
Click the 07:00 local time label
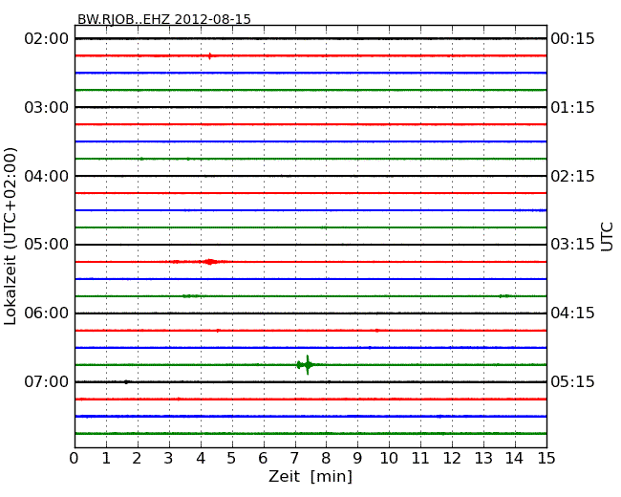pos(47,382)
